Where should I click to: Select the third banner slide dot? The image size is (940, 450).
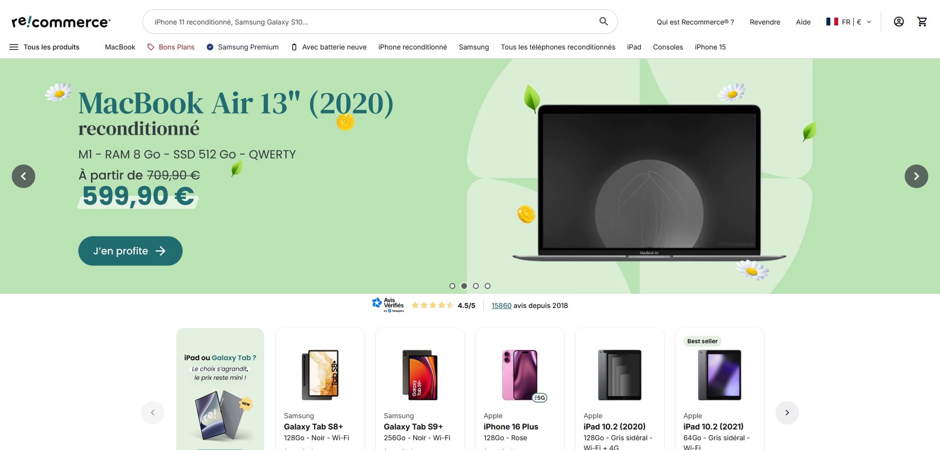[476, 286]
